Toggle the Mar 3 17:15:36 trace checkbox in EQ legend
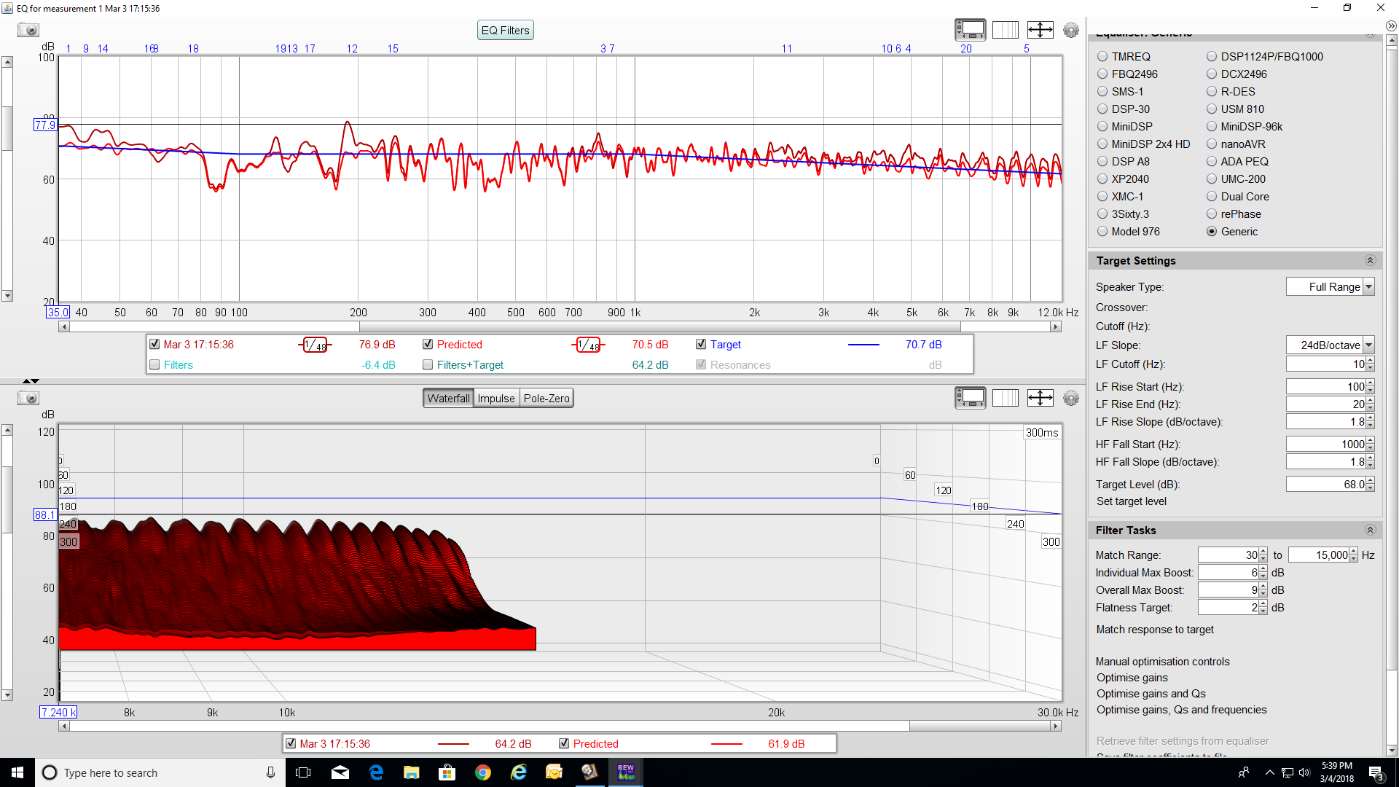The image size is (1399, 787). [154, 345]
